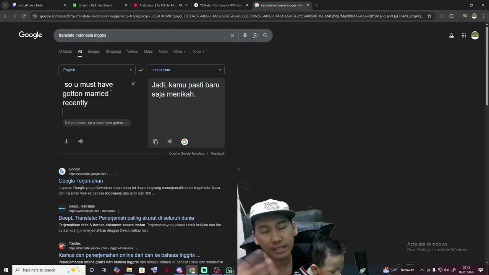Select the News results tab
The image size is (489, 275).
coord(163,52)
